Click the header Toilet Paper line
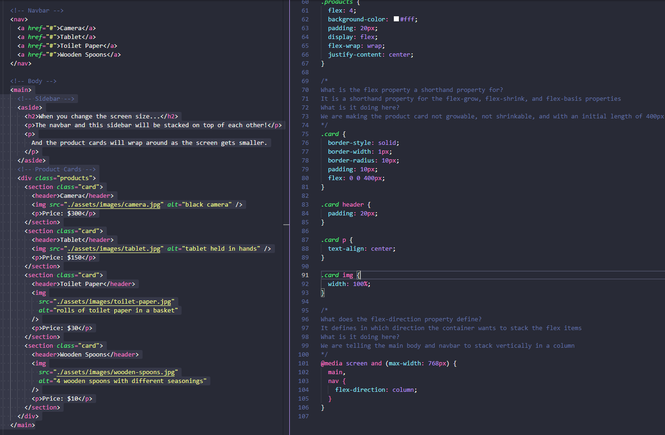Screen dimensions: 665x435 pyautogui.click(x=84, y=284)
